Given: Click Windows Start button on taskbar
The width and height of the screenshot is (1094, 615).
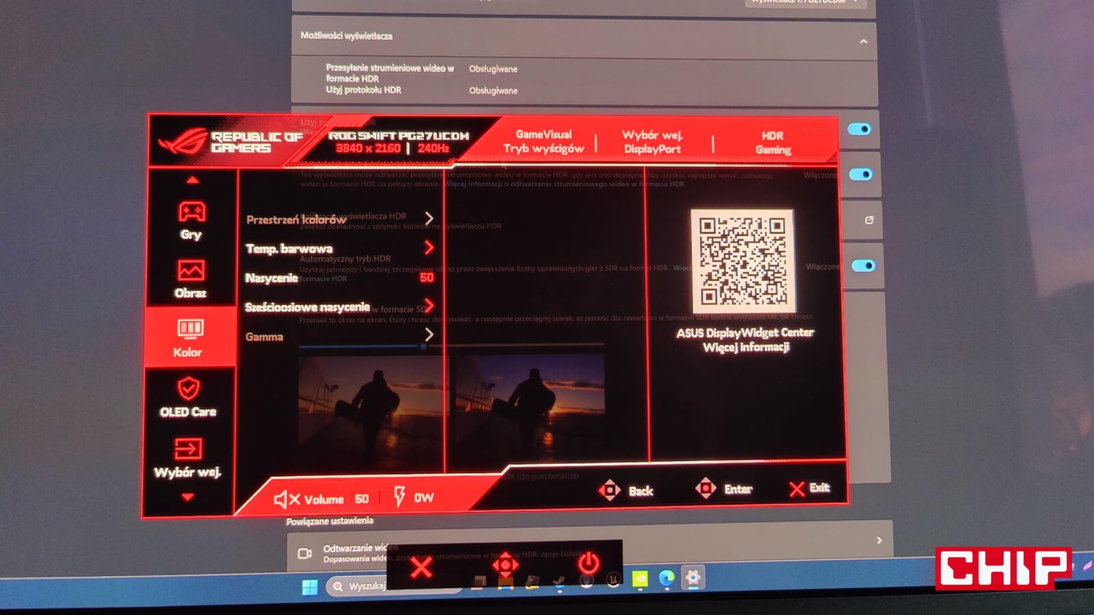Looking at the screenshot, I should coord(310,587).
